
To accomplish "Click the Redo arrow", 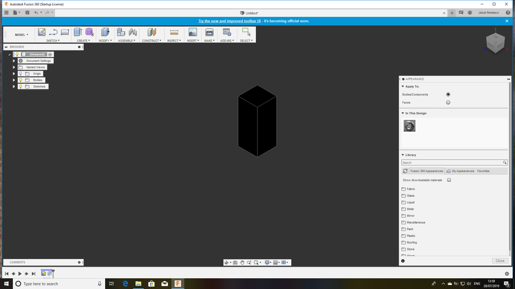I will (47, 12).
